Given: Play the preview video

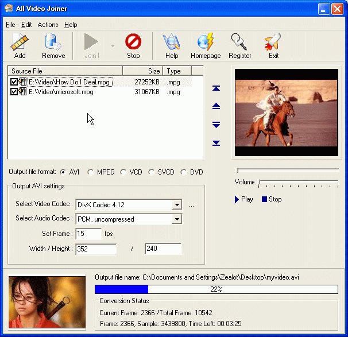Looking at the screenshot, I should click(x=243, y=199).
